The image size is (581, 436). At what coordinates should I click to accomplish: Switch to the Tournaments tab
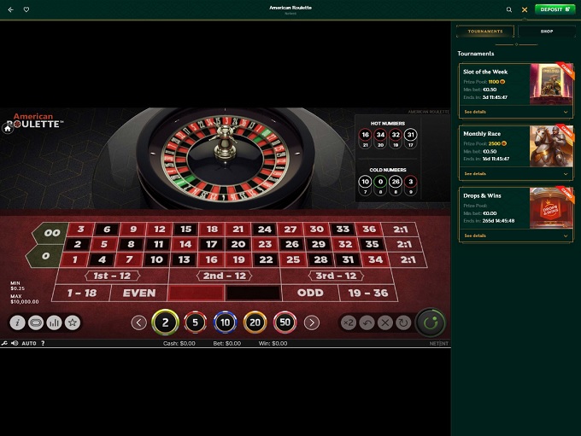[484, 32]
